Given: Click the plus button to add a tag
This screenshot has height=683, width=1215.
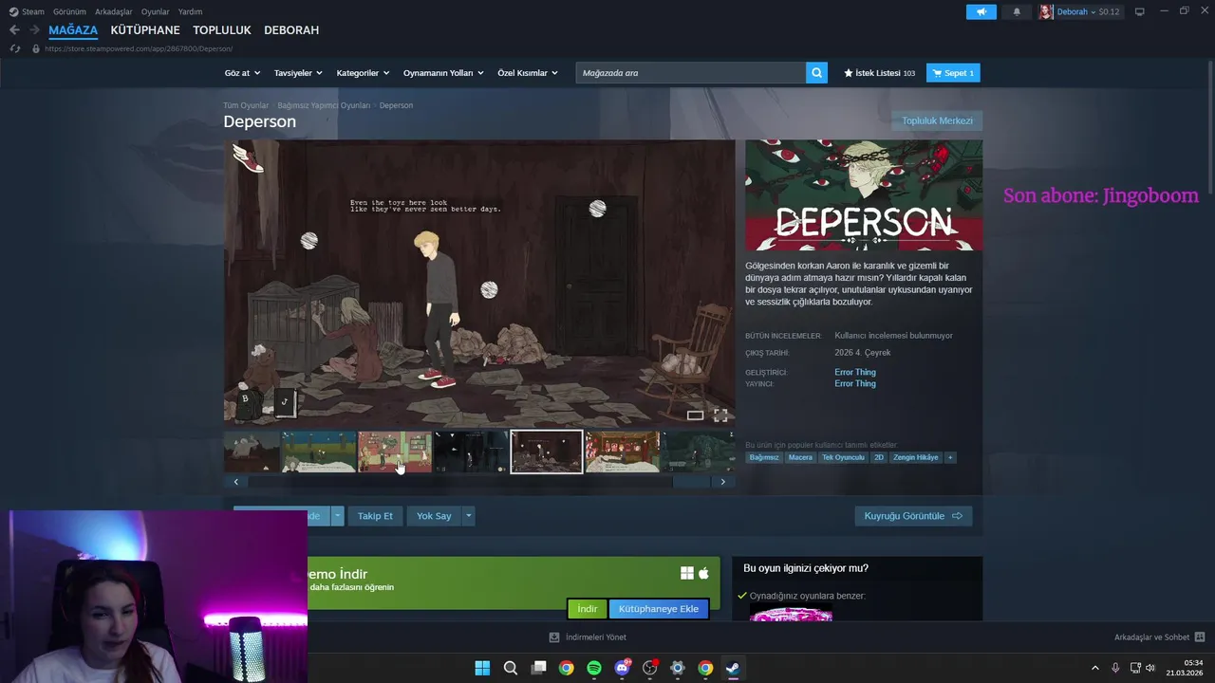Looking at the screenshot, I should click(x=949, y=457).
